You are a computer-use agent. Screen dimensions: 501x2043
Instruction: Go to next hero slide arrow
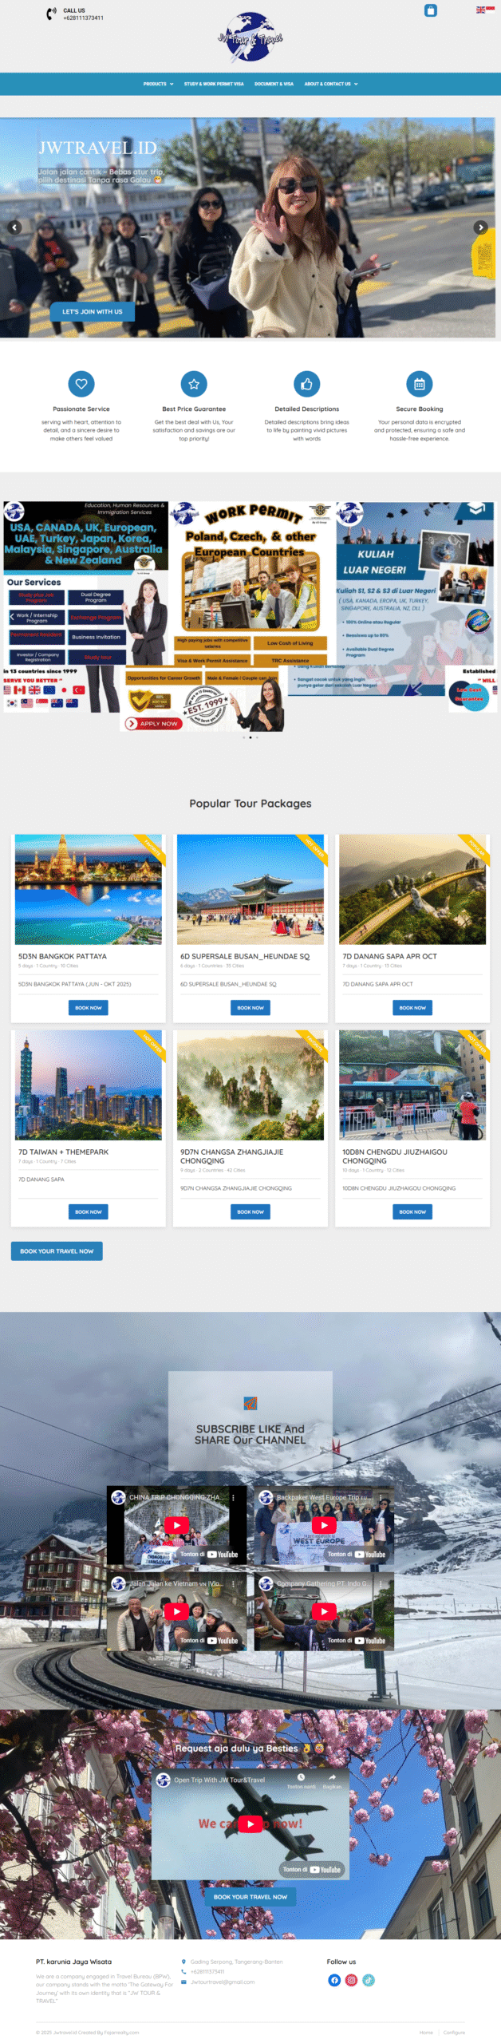480,227
